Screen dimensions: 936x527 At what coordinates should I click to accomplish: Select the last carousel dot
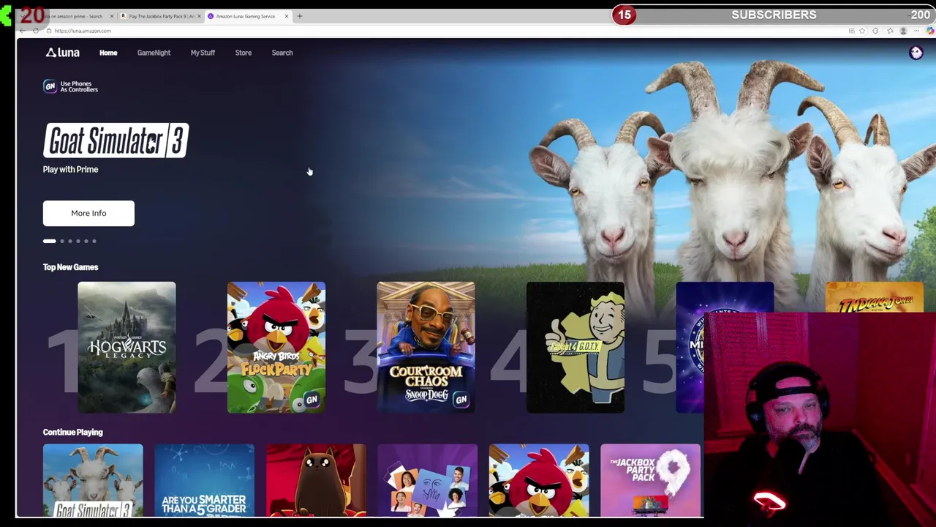click(94, 241)
